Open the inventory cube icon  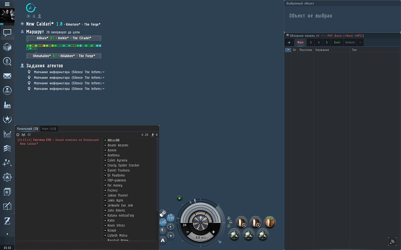(7, 47)
